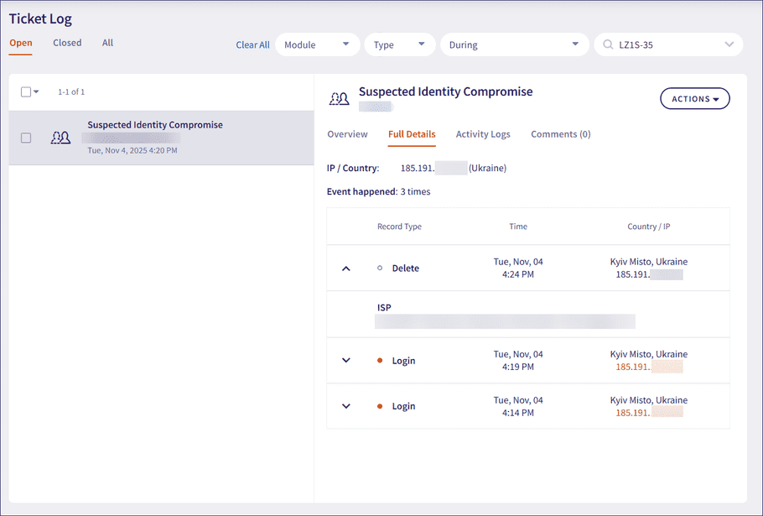The width and height of the screenshot is (763, 516).
Task: Click the magnifier icon in the search field
Action: coord(606,44)
